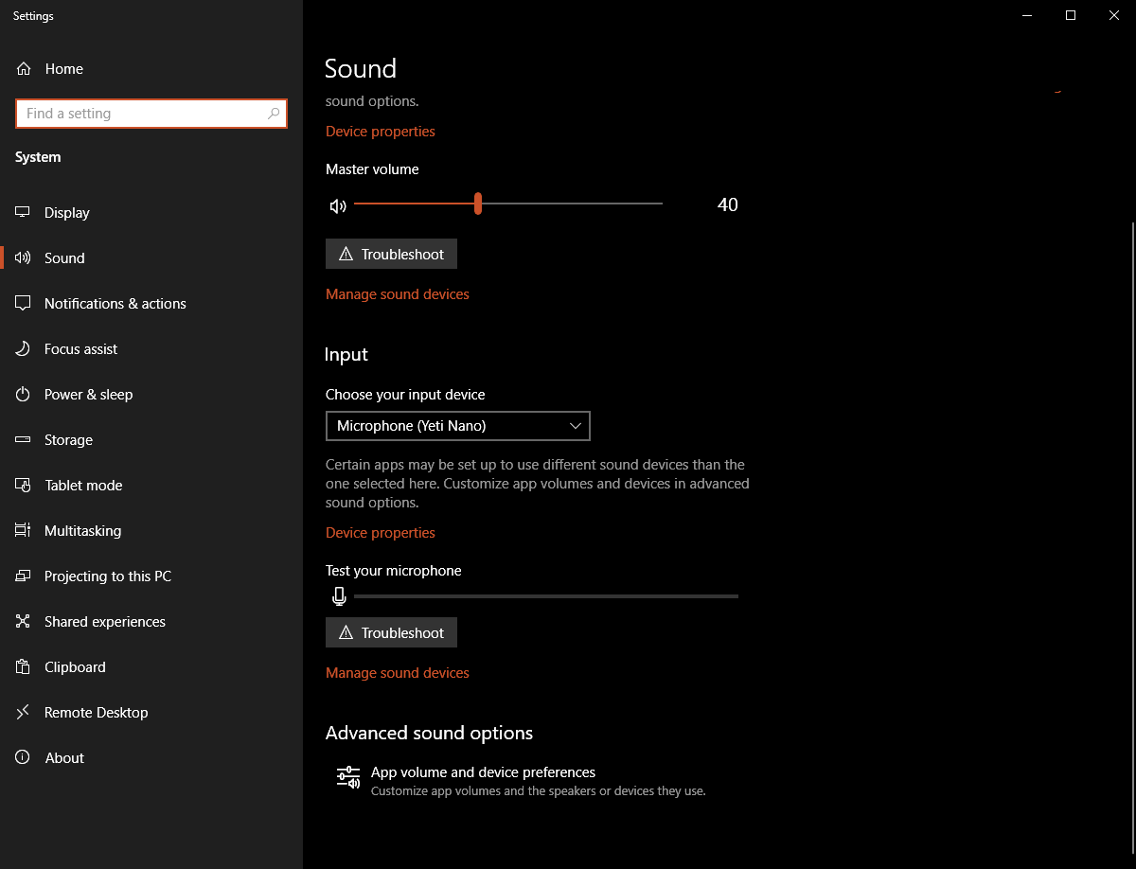Select Shared experiences in sidebar
1136x869 pixels.
coord(151,622)
